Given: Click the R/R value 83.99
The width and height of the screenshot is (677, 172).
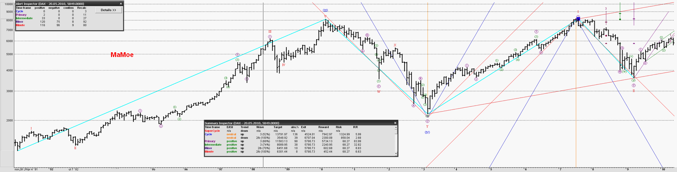Looking at the screenshot, I should 357,141.
